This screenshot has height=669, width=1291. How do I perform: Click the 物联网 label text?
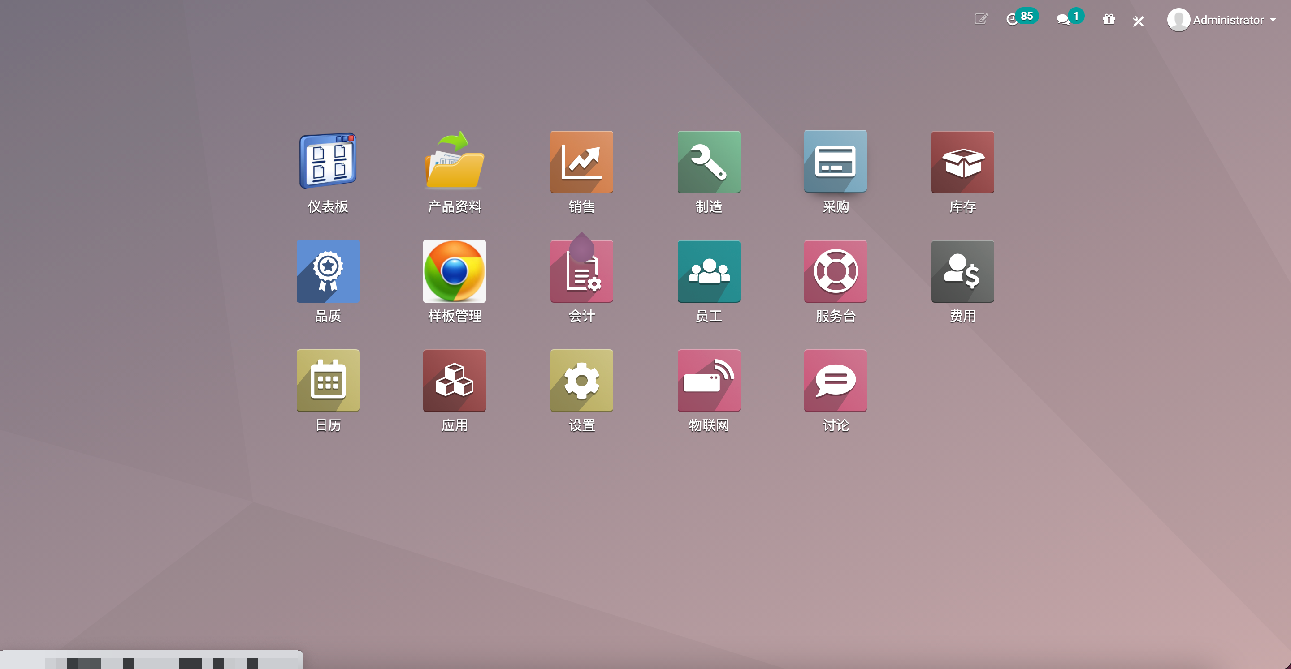709,425
